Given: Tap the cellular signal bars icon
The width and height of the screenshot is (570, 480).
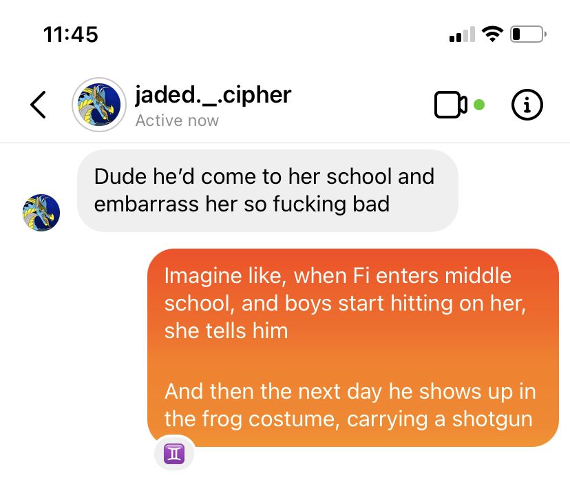Looking at the screenshot, I should (462, 34).
